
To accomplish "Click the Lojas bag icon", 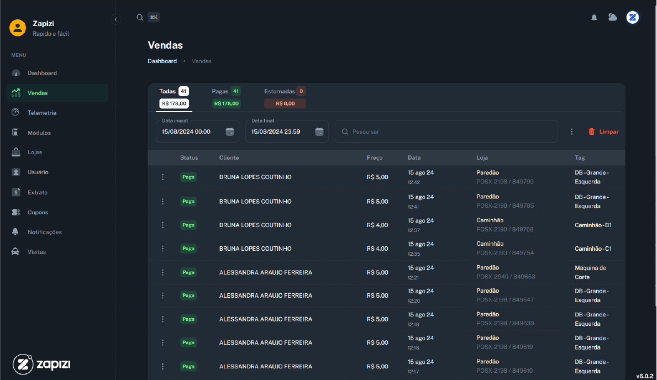I will pyautogui.click(x=16, y=152).
